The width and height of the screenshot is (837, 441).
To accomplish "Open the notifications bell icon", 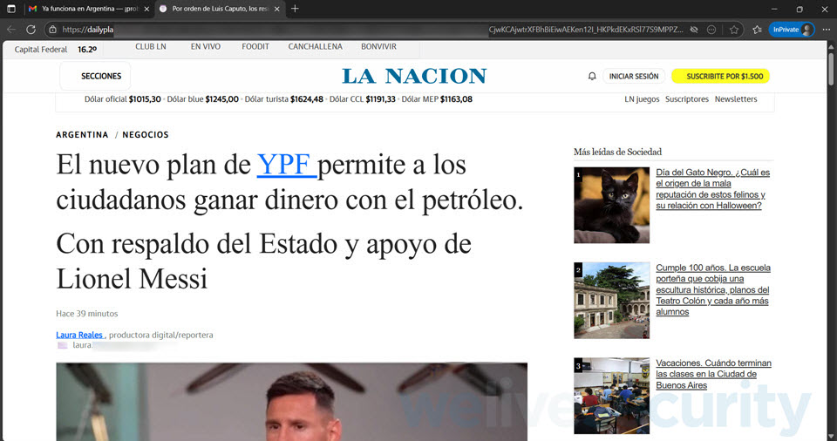I will (592, 77).
